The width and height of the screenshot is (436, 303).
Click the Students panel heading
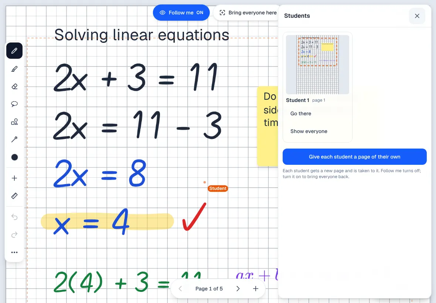(x=297, y=16)
